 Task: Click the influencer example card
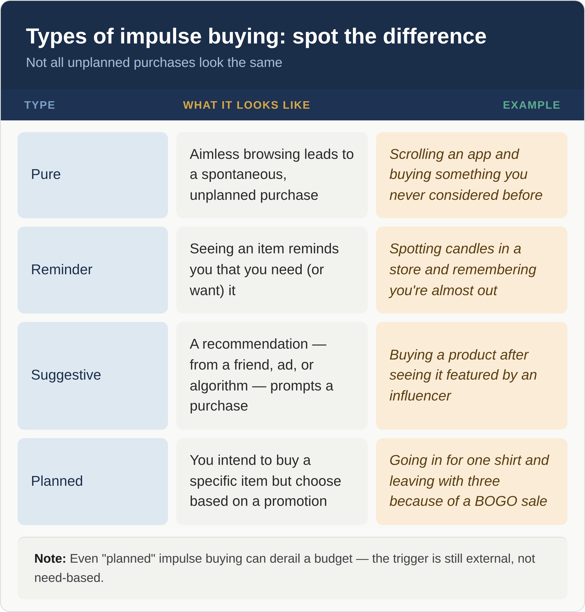coord(472,376)
